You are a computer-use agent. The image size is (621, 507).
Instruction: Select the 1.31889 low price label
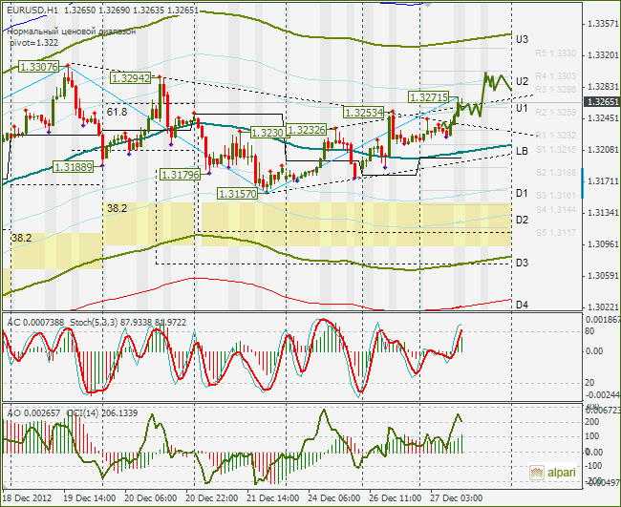pyautogui.click(x=73, y=167)
